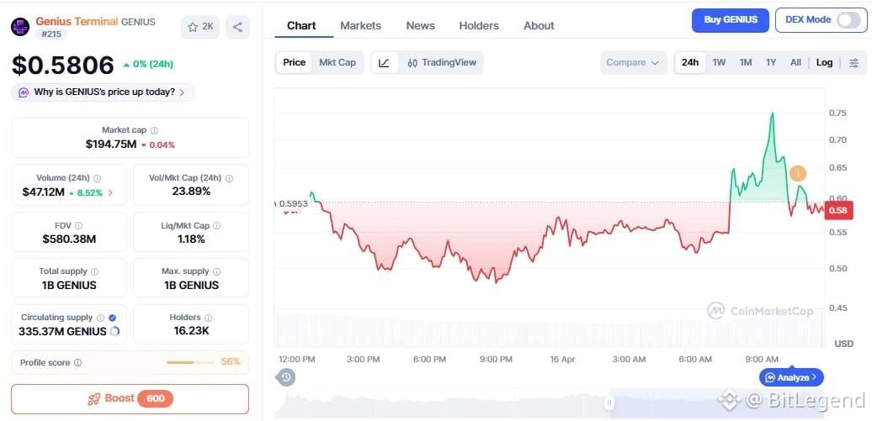The image size is (872, 421).
Task: Adjust the chart range slider handle
Action: point(610,403)
